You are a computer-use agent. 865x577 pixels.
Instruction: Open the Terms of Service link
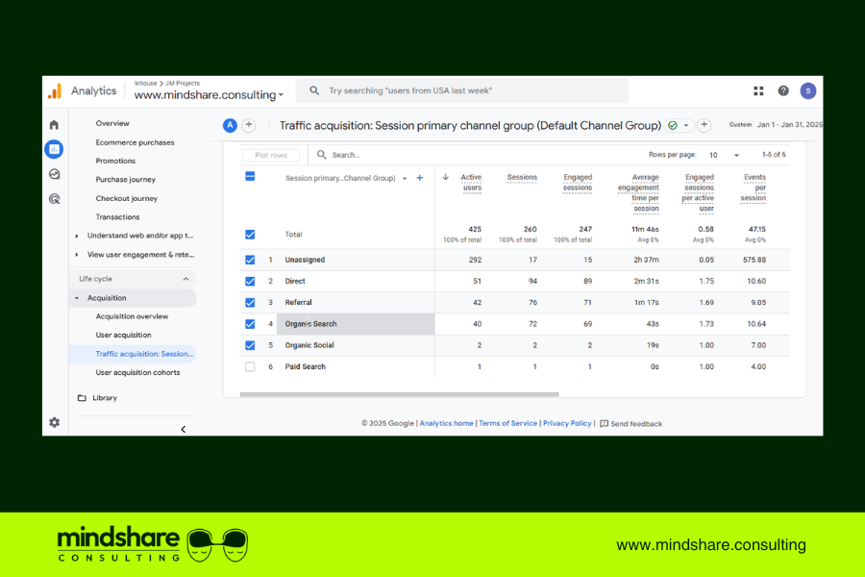click(507, 423)
